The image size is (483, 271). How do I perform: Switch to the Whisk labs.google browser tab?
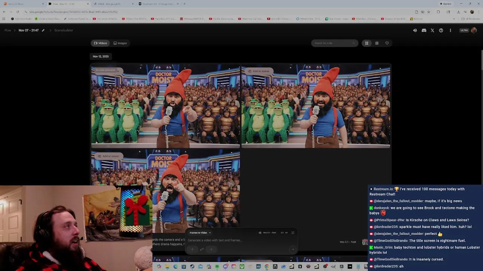[113, 4]
